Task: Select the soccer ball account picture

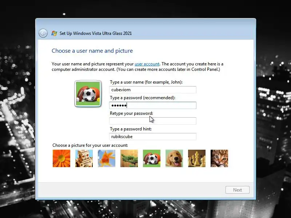Action: 152,158
